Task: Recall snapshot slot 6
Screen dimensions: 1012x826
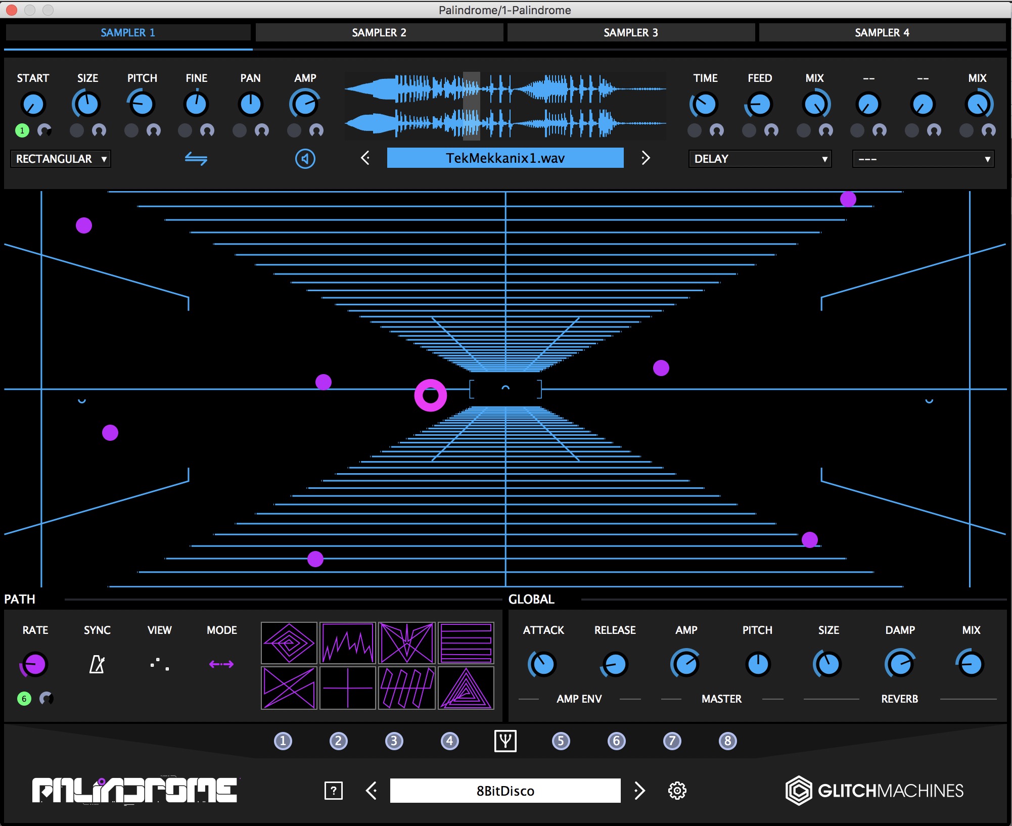Action: (617, 741)
